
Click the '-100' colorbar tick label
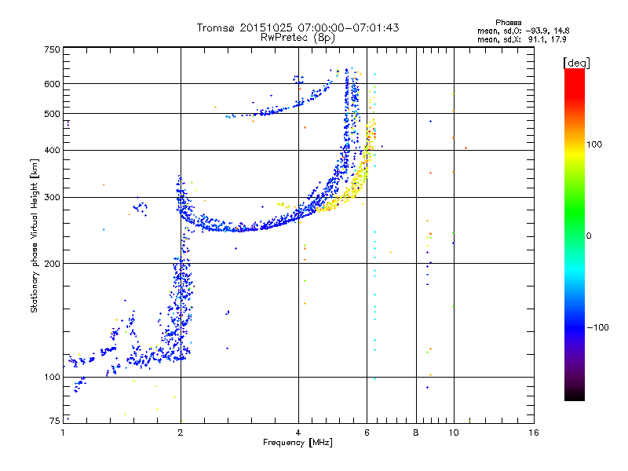pyautogui.click(x=597, y=327)
